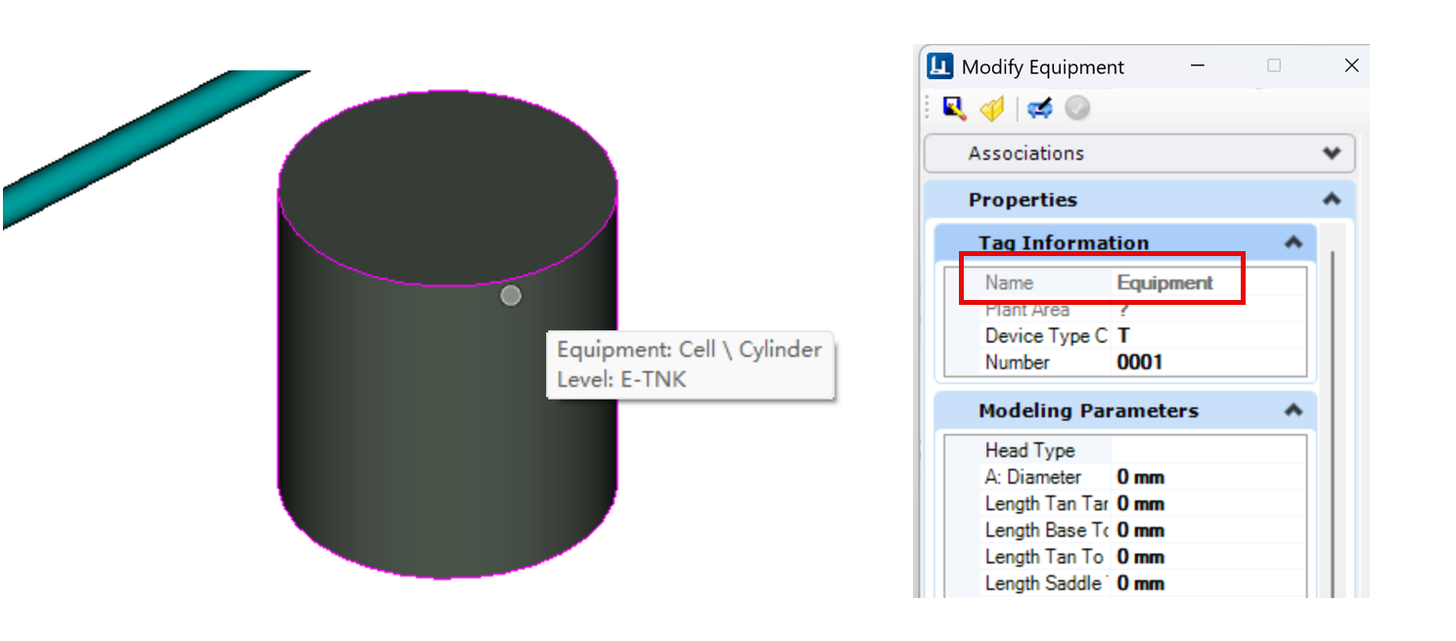Click the Modify Equipment window logo icon
This screenshot has height=641, width=1456.
(940, 66)
